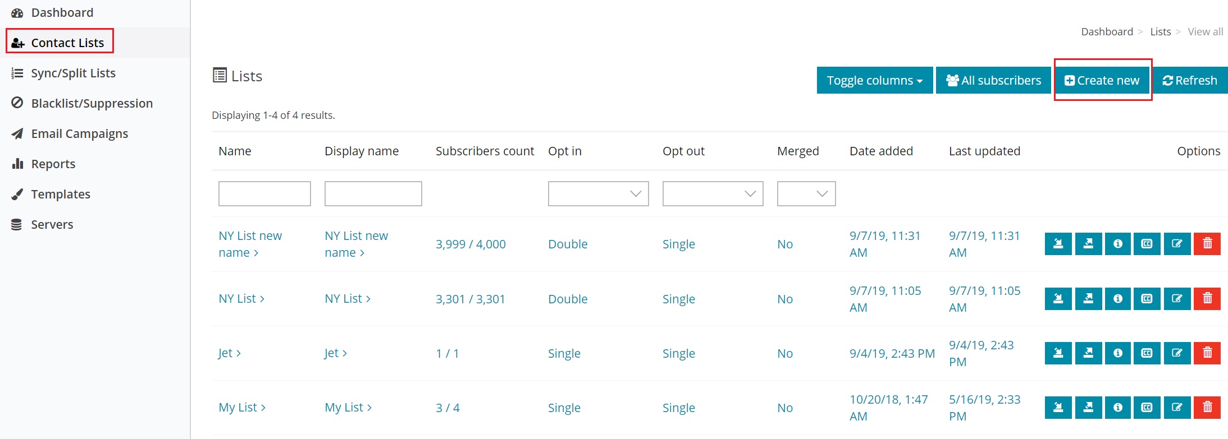Click the Create new button
The height and width of the screenshot is (439, 1228).
1102,80
